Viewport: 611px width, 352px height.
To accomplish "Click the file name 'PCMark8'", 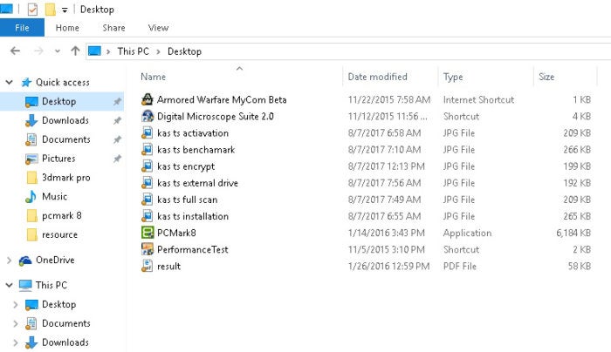I will tap(176, 233).
